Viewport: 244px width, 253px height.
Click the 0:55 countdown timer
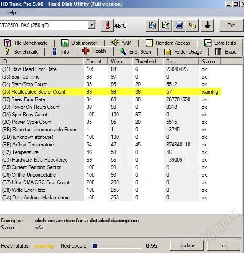pyautogui.click(x=152, y=246)
